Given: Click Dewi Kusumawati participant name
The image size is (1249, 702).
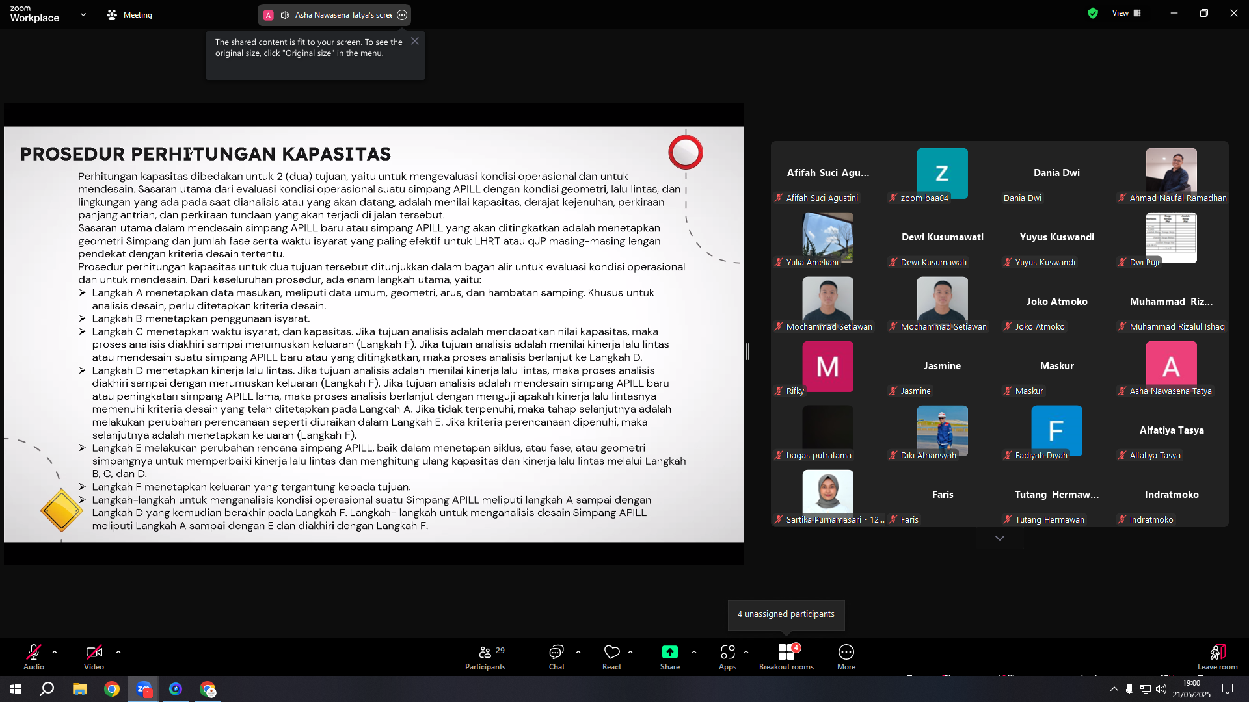Looking at the screenshot, I should [x=943, y=237].
